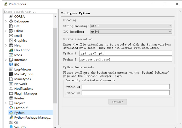Expand the Editor tree node
The height and width of the screenshot is (128, 182).
6,31
